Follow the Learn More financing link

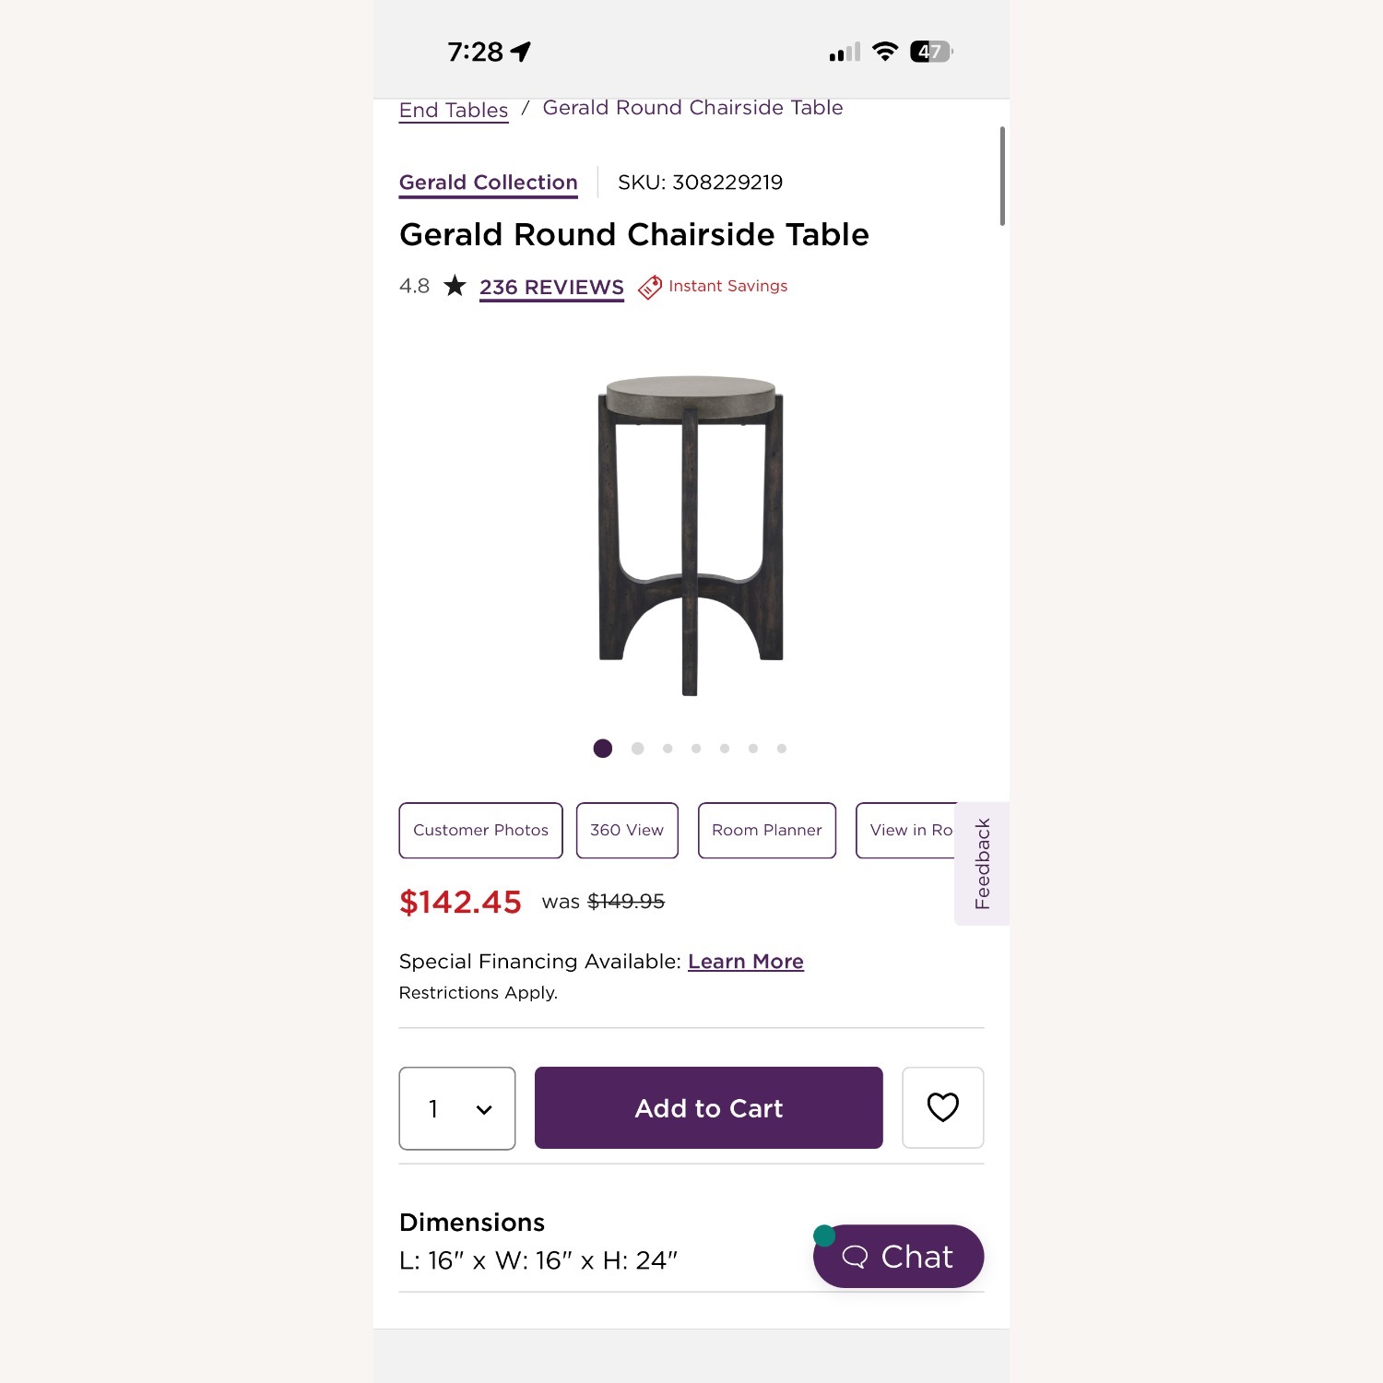[745, 962]
